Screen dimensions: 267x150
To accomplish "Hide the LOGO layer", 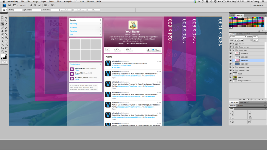I will [230, 73].
